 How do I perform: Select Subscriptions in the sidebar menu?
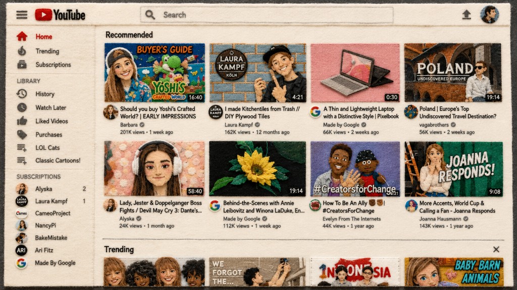click(x=53, y=65)
